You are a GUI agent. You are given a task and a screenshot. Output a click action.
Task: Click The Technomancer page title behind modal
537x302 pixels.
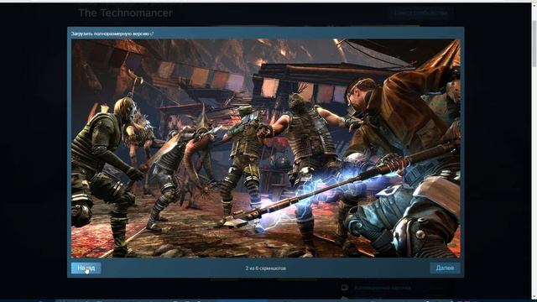click(x=125, y=13)
